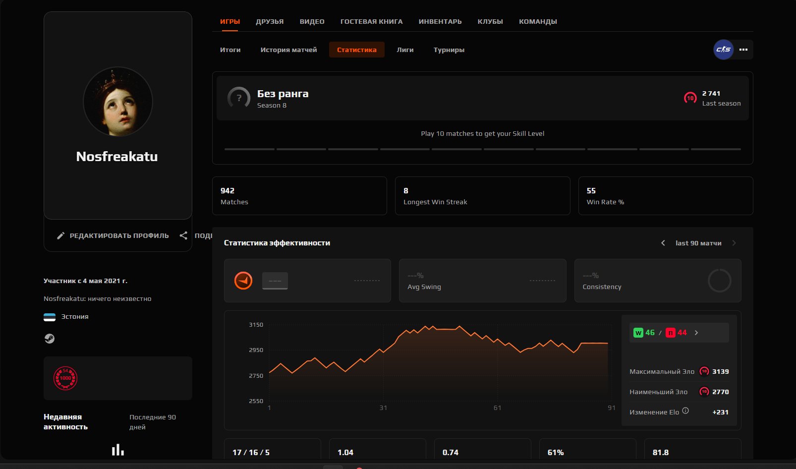
Task: Click the red П losses badge
Action: tap(670, 333)
